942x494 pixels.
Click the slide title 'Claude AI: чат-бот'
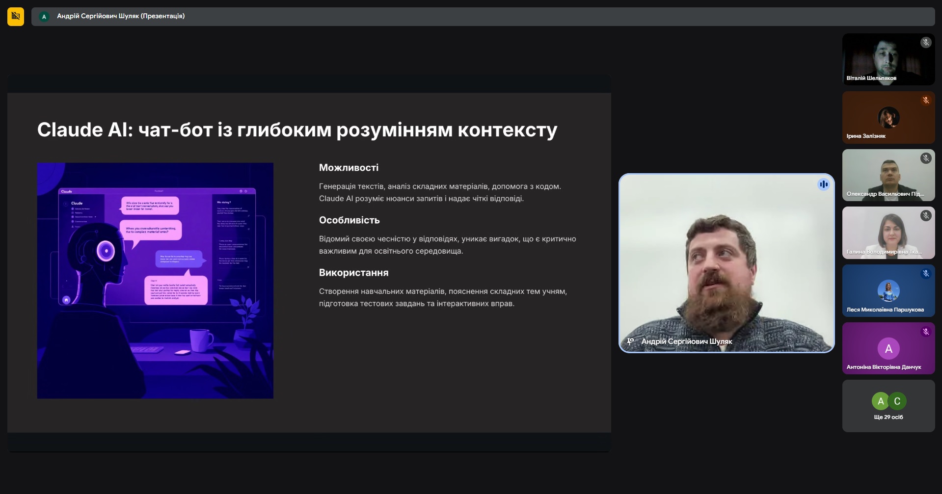coord(297,130)
